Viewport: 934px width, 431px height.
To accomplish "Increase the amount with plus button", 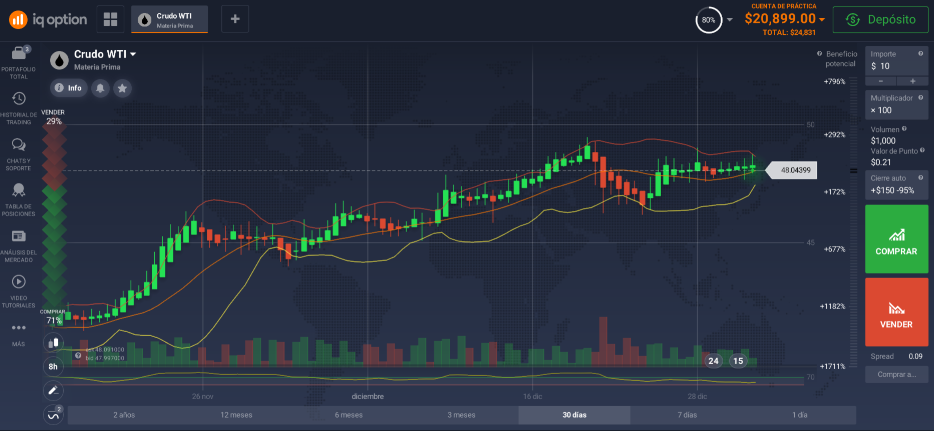I will tap(912, 81).
